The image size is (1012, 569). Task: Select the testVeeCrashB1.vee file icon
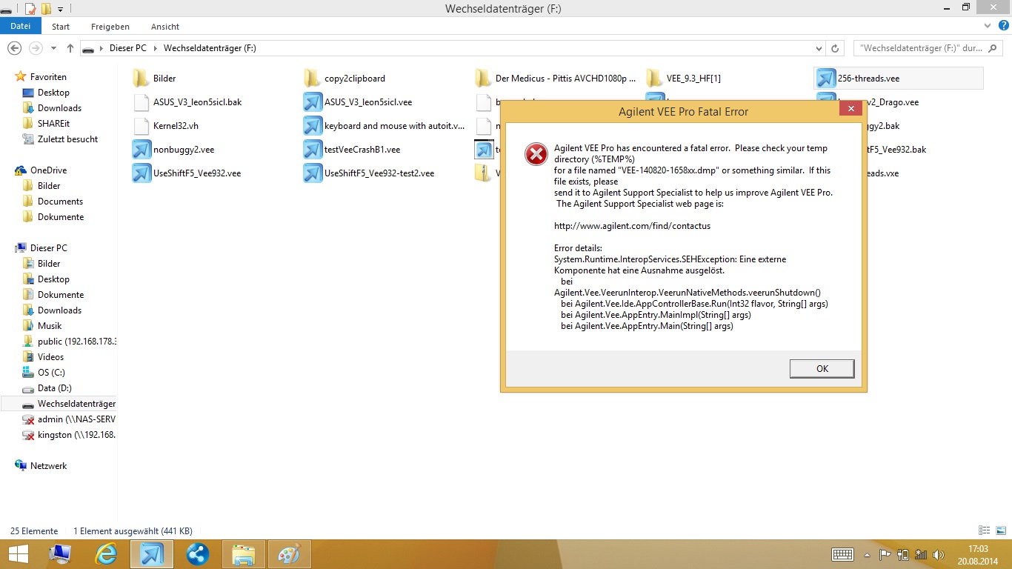(312, 150)
